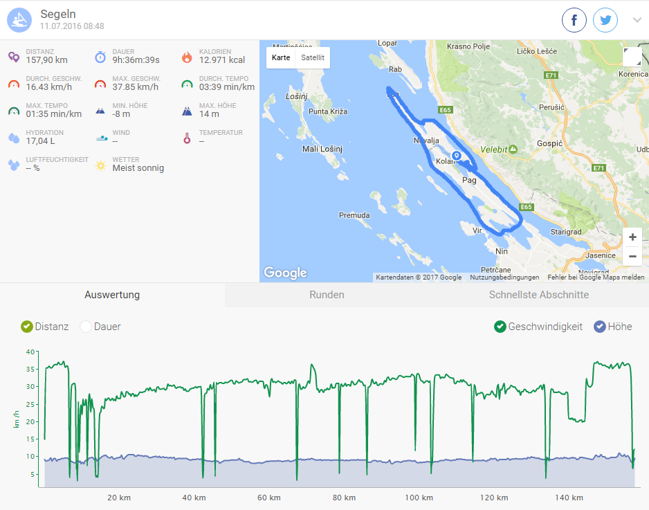
Task: Open the Schnellste Abschnitte tab
Action: [538, 295]
